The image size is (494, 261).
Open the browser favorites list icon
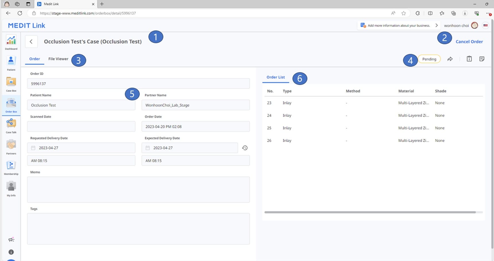point(442,13)
